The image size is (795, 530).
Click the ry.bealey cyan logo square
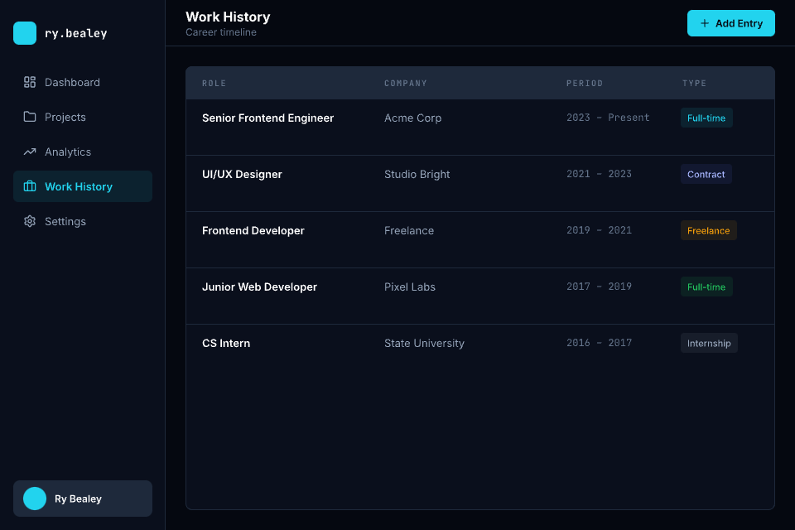click(x=25, y=33)
